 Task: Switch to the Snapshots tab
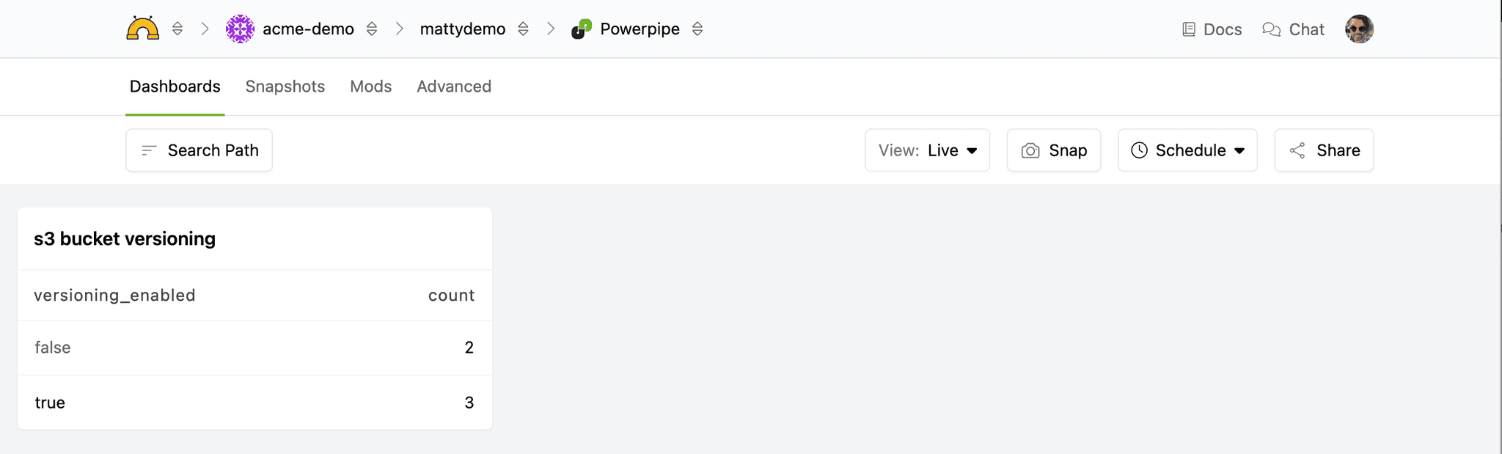[285, 87]
